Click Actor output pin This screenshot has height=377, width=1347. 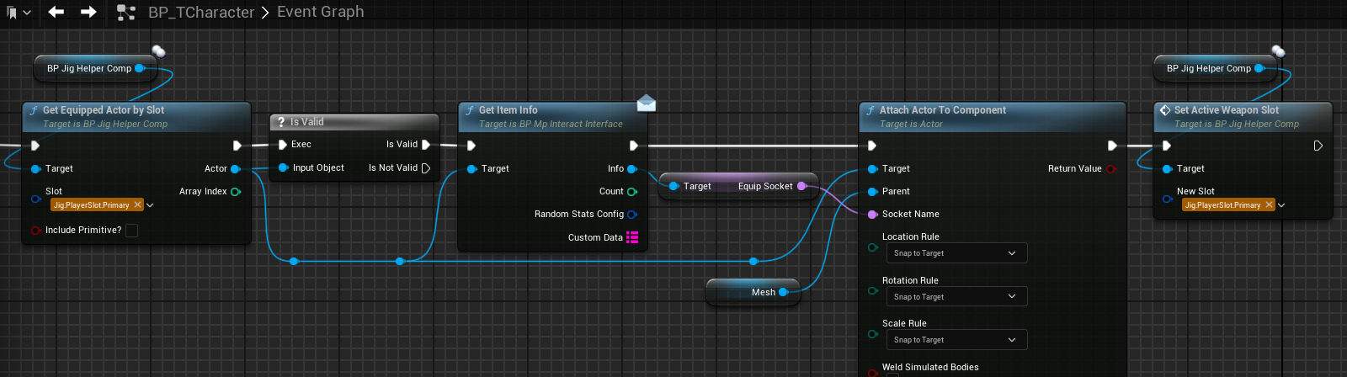(236, 169)
